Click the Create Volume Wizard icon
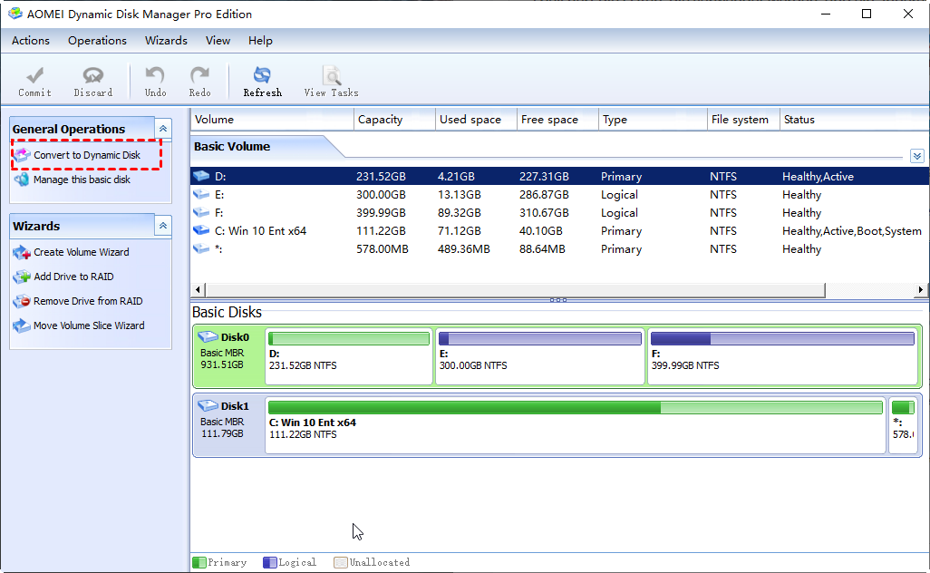The image size is (930, 573). [x=22, y=252]
